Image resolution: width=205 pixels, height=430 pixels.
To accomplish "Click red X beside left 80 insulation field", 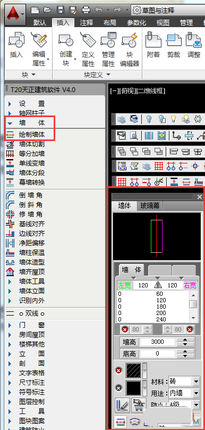I will point(125,329).
